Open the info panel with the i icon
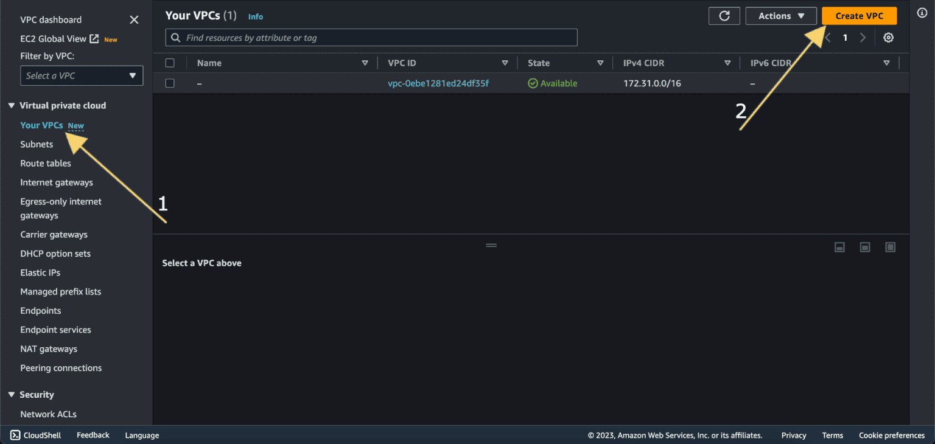 pyautogui.click(x=923, y=12)
